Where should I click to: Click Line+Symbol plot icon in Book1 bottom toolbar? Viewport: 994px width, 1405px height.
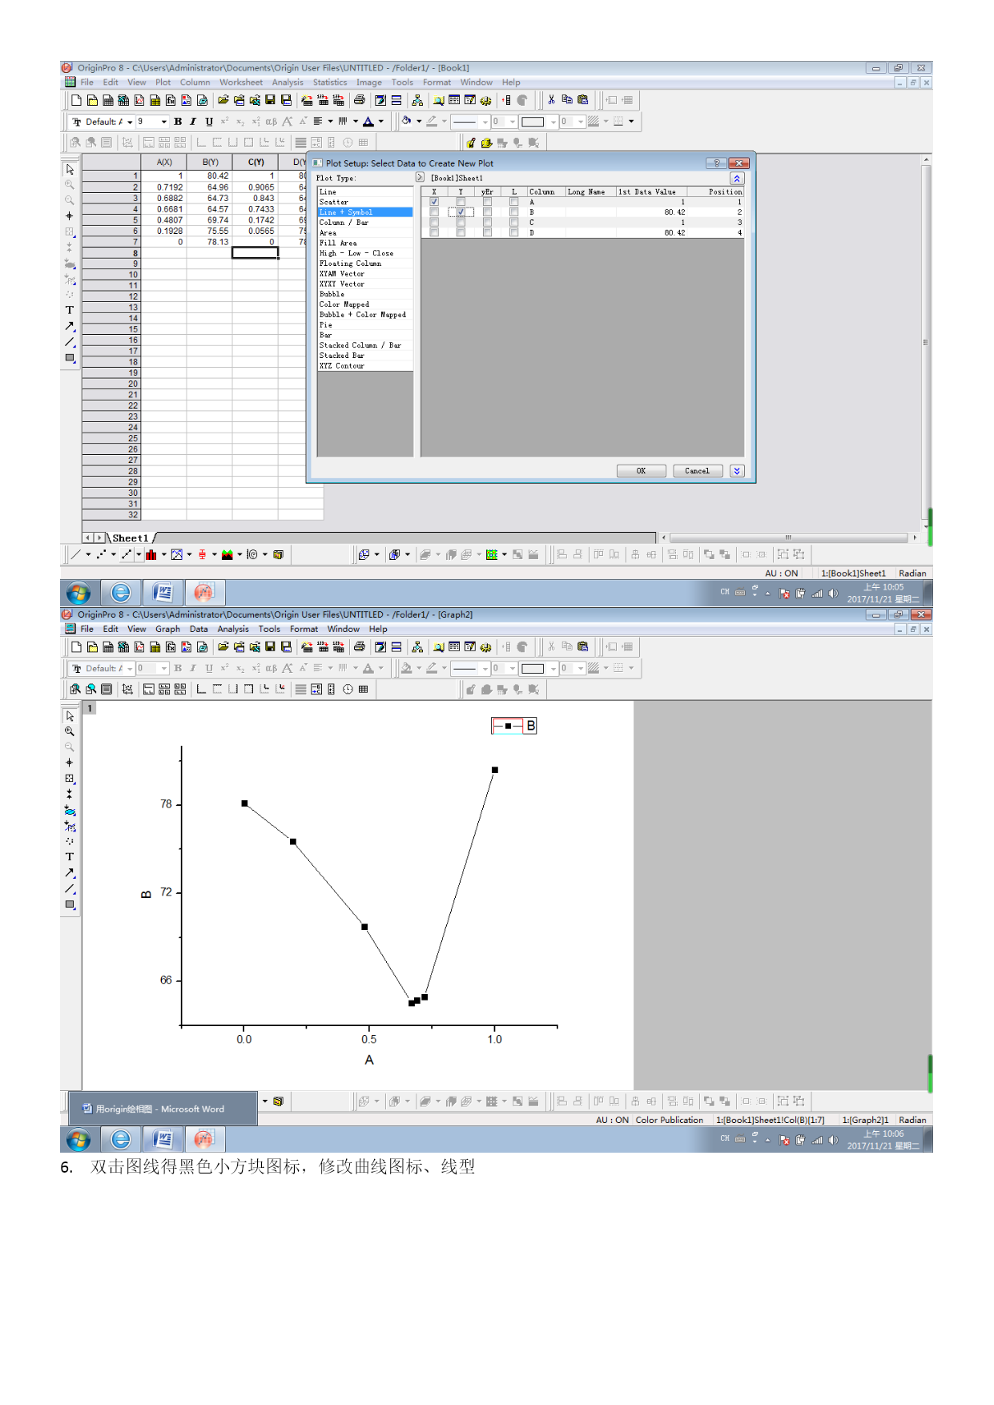127,554
